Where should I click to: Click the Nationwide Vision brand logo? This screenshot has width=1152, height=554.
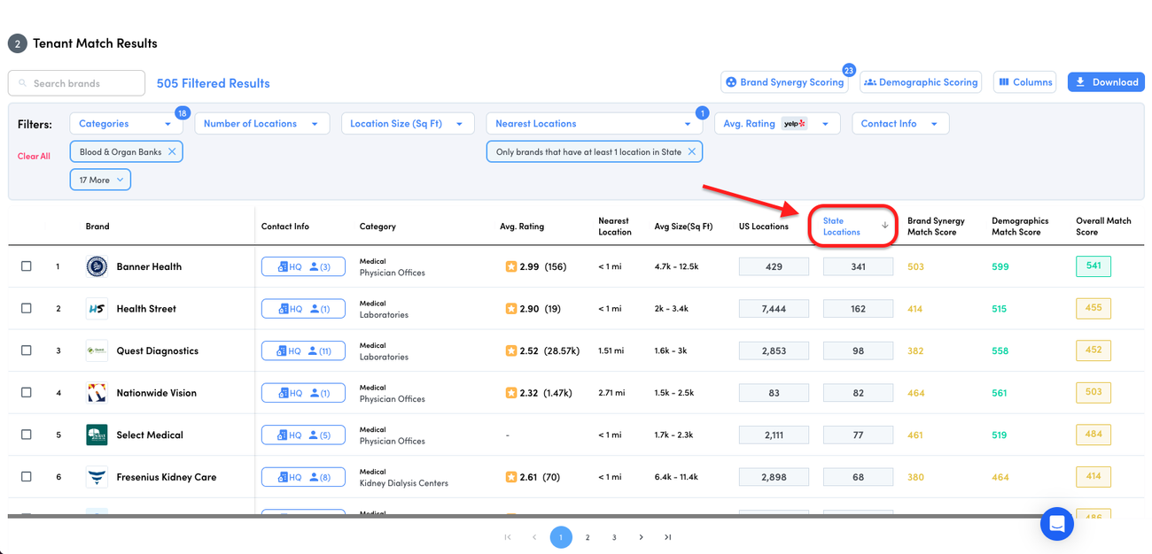[x=97, y=393]
